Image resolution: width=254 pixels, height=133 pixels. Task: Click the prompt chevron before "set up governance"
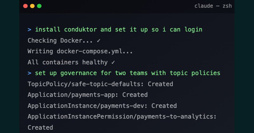point(30,73)
